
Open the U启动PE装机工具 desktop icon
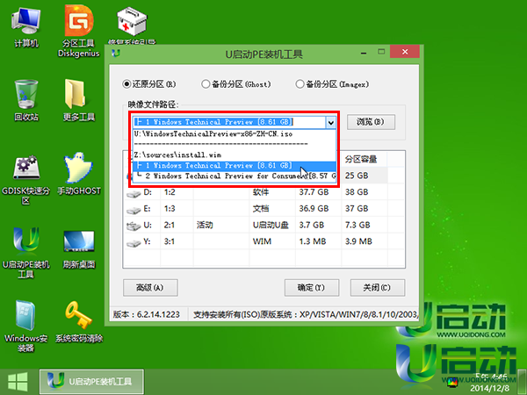click(x=25, y=253)
